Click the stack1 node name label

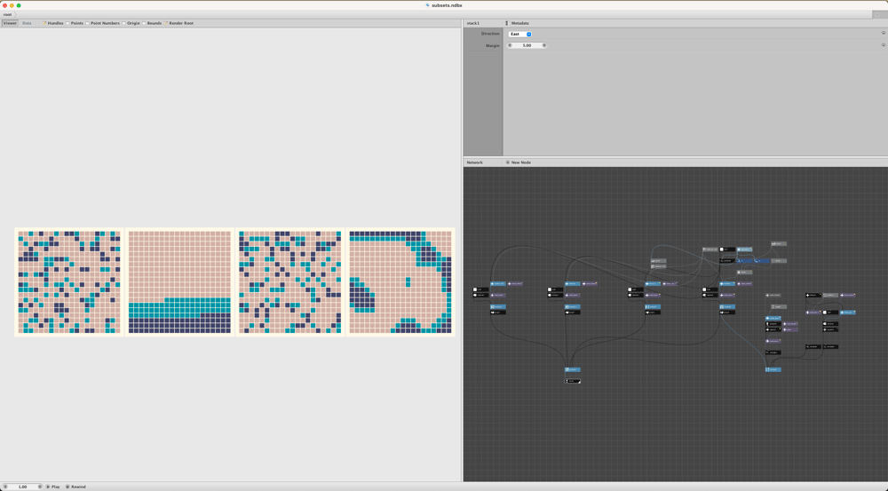point(473,23)
